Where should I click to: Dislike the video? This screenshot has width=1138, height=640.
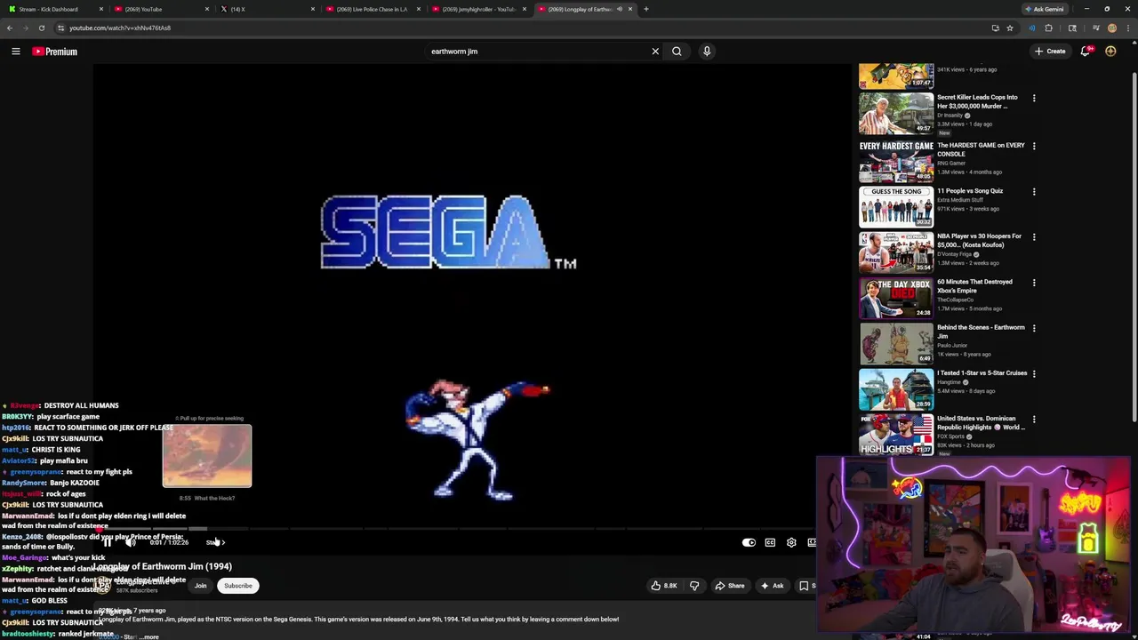pos(694,586)
